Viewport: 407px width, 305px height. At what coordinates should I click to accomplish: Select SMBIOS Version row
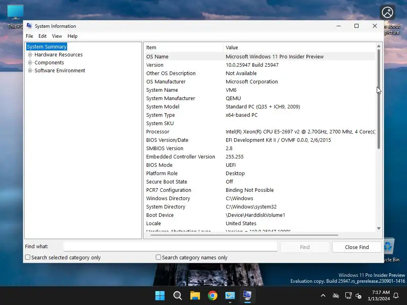pyautogui.click(x=260, y=149)
